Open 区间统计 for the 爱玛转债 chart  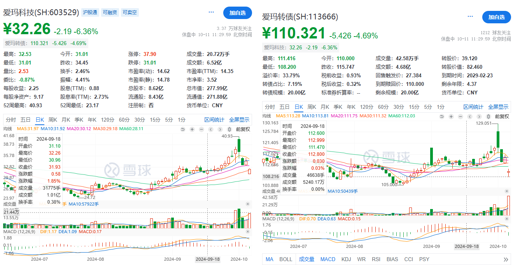click(x=473, y=107)
